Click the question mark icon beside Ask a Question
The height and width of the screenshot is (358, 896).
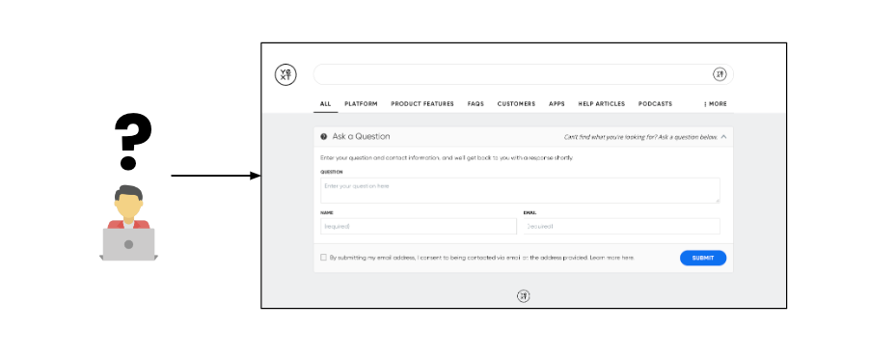(x=324, y=137)
